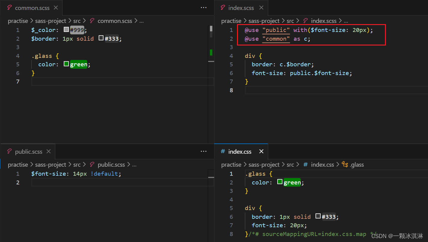Viewport: 428px width, 242px height.
Task: Click the Sass file icon on index.scss tab
Action: pos(223,8)
